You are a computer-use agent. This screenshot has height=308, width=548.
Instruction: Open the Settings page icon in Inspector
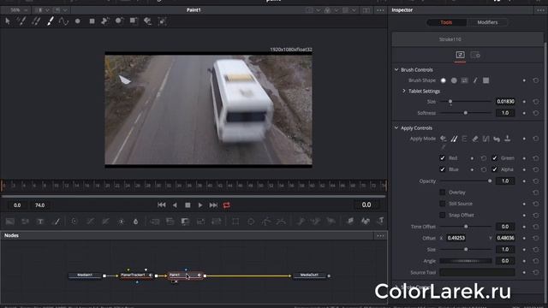pos(475,55)
